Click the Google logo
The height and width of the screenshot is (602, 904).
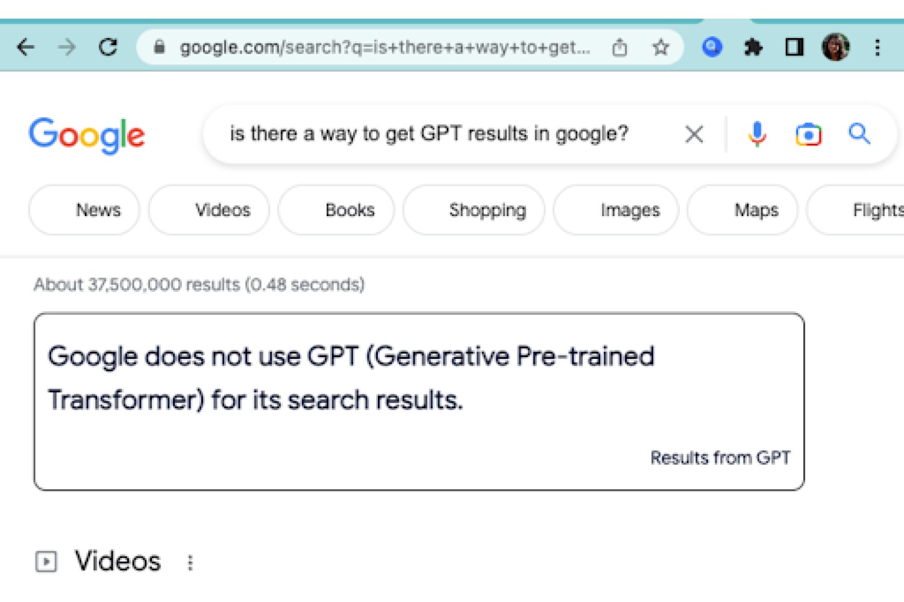pyautogui.click(x=87, y=135)
